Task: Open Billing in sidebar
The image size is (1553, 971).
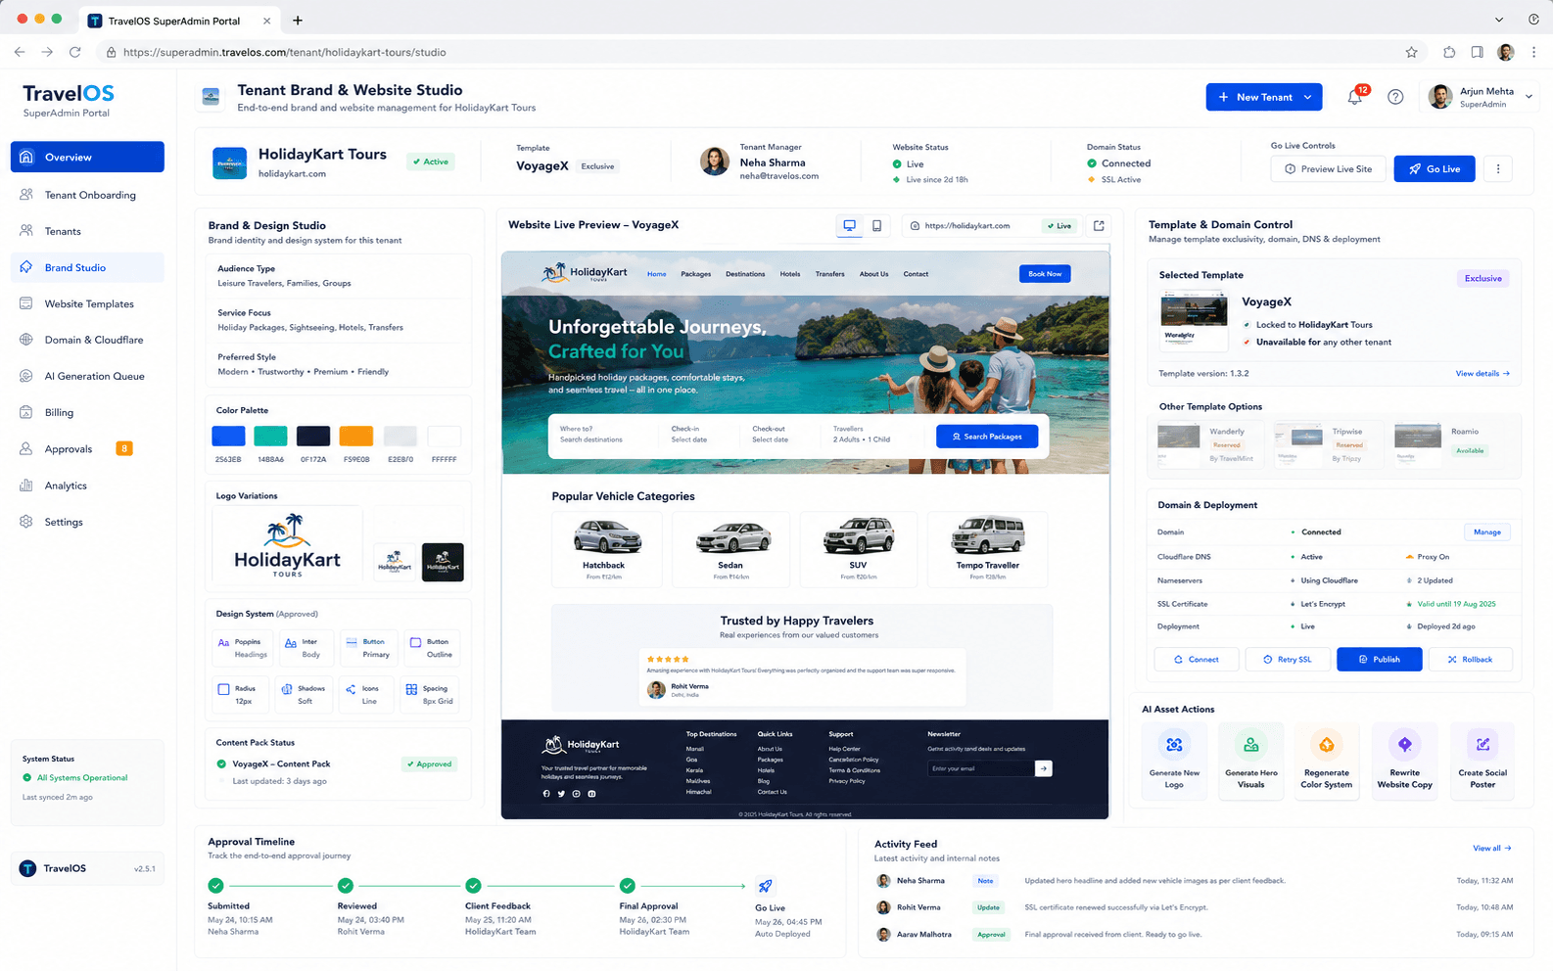Action: (87, 412)
